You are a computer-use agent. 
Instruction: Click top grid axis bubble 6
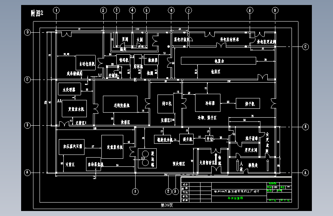pyautogui.click(x=171, y=10)
